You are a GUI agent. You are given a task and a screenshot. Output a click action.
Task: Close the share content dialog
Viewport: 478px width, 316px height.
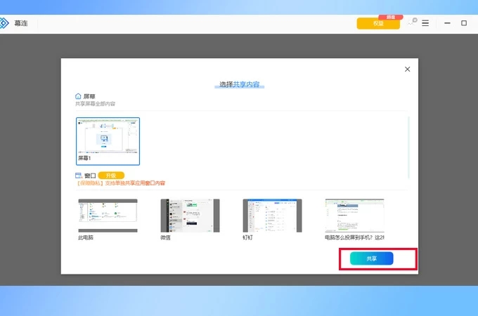pos(407,69)
